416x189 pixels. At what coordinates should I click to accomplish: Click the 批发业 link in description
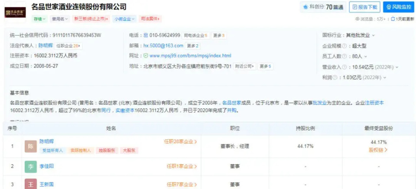click(x=320, y=103)
